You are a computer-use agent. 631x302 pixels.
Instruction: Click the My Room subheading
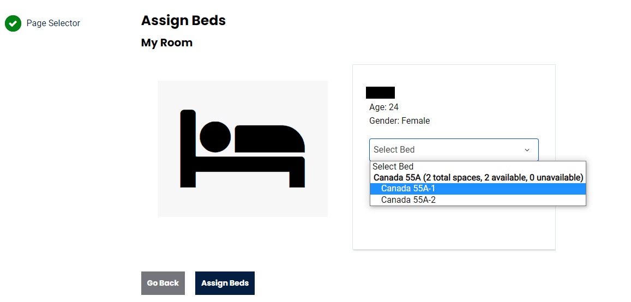tap(166, 43)
